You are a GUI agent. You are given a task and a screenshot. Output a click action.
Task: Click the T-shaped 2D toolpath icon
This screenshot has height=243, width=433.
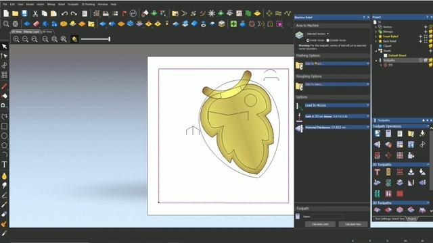(x=378, y=172)
